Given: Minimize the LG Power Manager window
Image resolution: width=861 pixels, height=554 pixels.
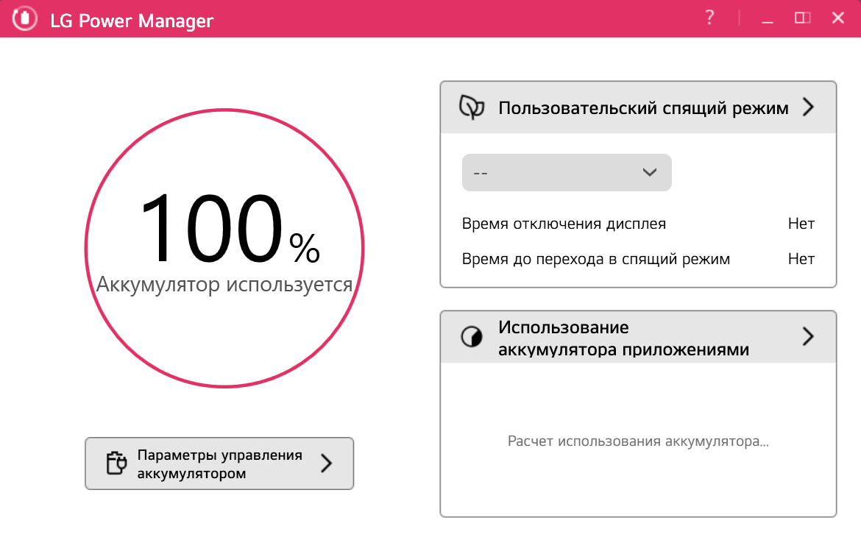Looking at the screenshot, I should tap(768, 19).
